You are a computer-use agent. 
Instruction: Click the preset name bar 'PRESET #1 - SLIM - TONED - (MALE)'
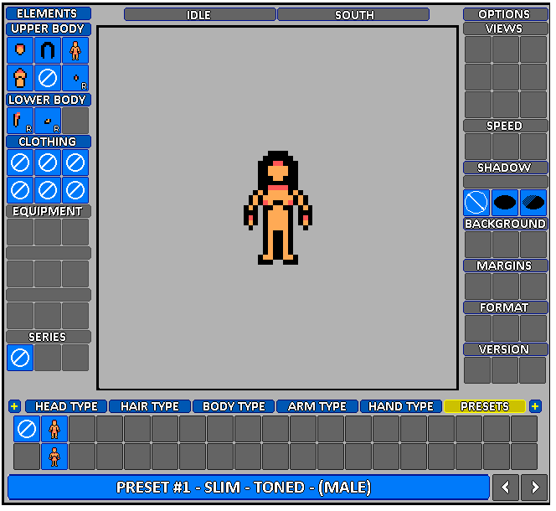click(249, 488)
